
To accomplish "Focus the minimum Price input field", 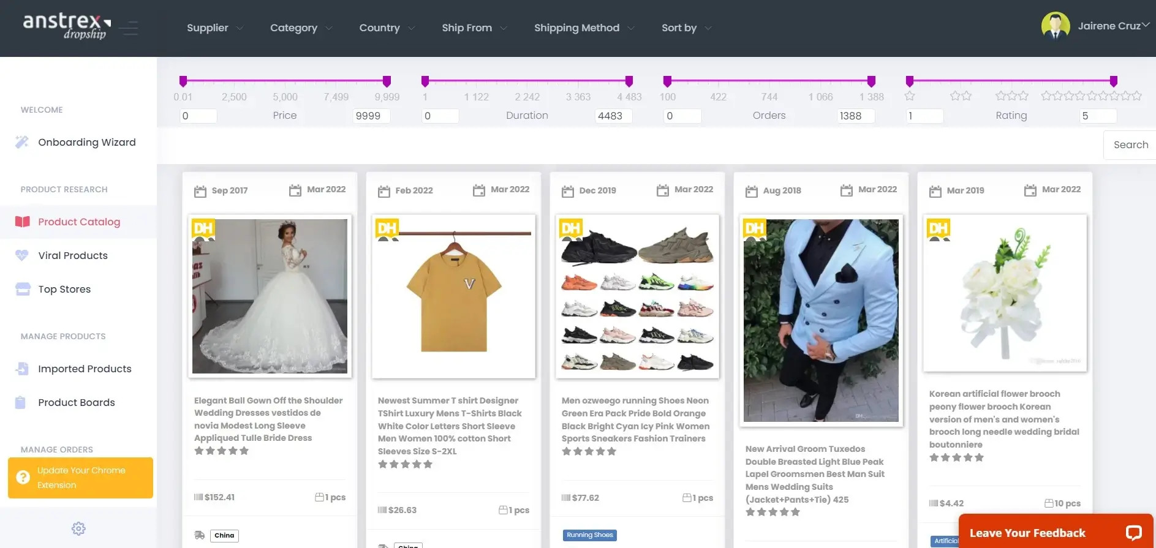I will (x=198, y=116).
